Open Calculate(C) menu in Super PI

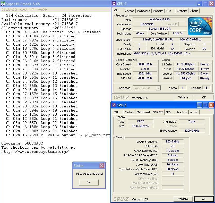(x=9, y=10)
